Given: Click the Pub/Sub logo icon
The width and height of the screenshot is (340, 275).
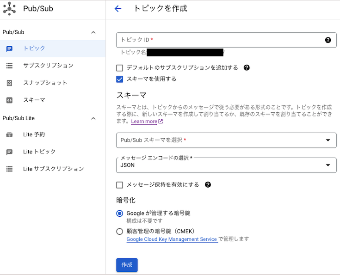Looking at the screenshot, I should coord(9,9).
